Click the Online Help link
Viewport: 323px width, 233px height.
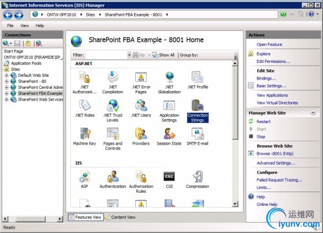click(267, 204)
